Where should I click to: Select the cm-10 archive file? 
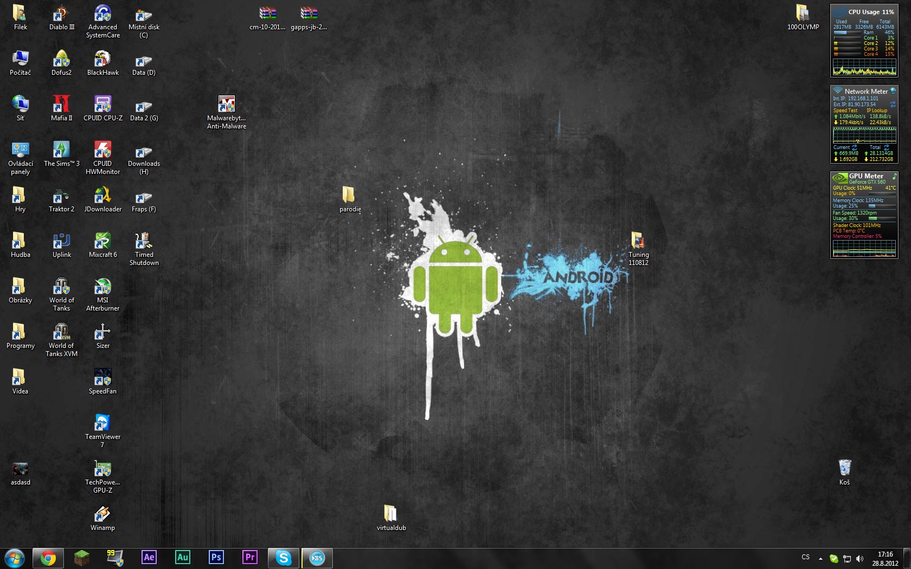(x=267, y=17)
